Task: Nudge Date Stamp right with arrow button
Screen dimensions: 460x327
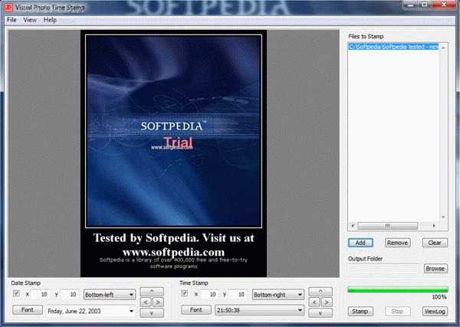Action: (x=158, y=302)
